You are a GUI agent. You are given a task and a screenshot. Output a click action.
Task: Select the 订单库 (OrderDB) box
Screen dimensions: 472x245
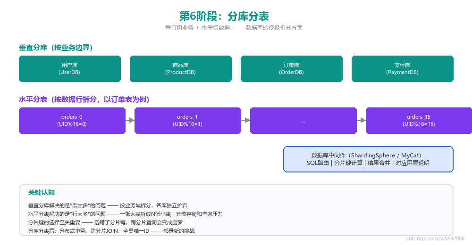(x=292, y=68)
